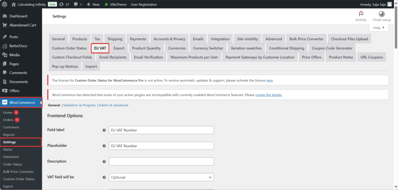Click the Placeholder input box

click(161, 146)
